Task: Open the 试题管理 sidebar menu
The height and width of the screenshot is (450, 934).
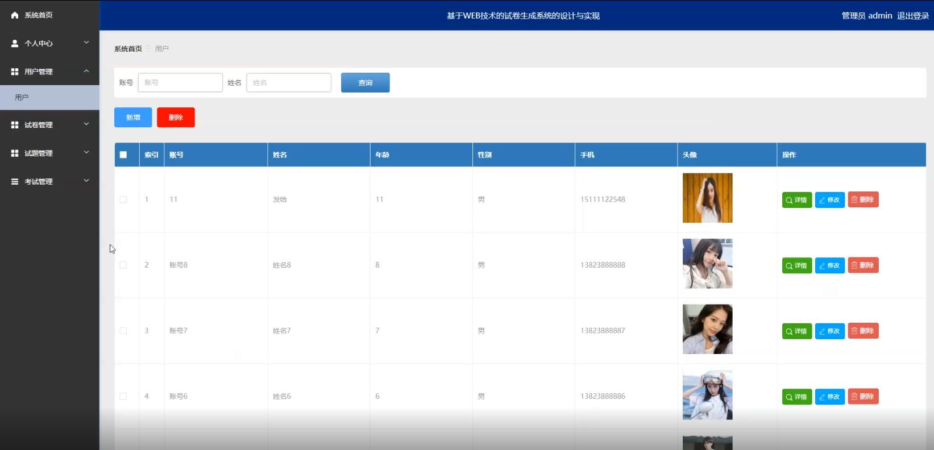Action: click(x=49, y=153)
